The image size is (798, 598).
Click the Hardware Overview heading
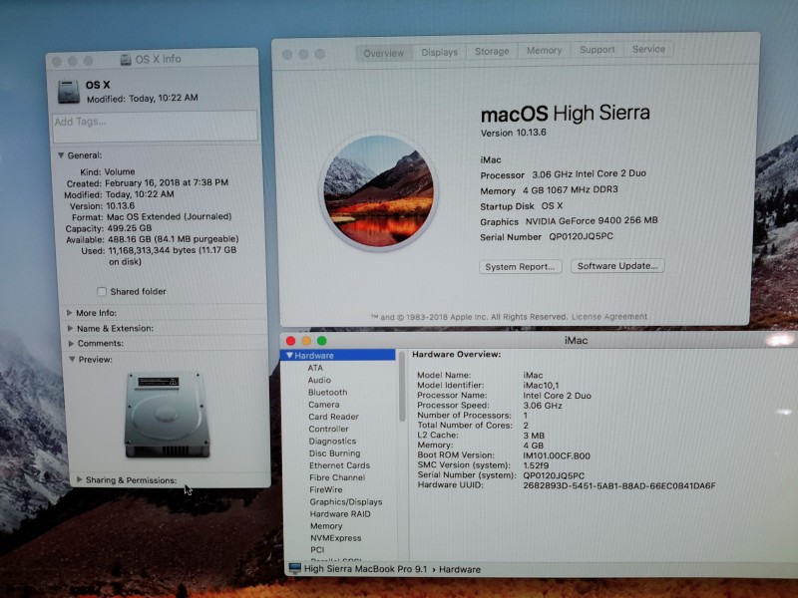click(x=456, y=354)
